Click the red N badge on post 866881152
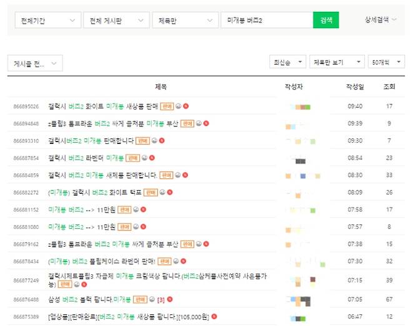The height and width of the screenshot is (326, 411). tap(144, 209)
